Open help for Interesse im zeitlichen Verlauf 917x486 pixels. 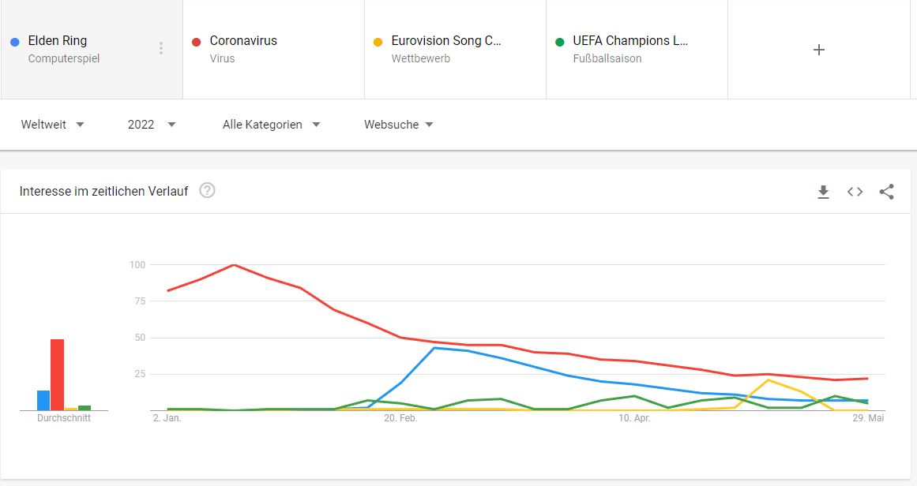pyautogui.click(x=207, y=190)
